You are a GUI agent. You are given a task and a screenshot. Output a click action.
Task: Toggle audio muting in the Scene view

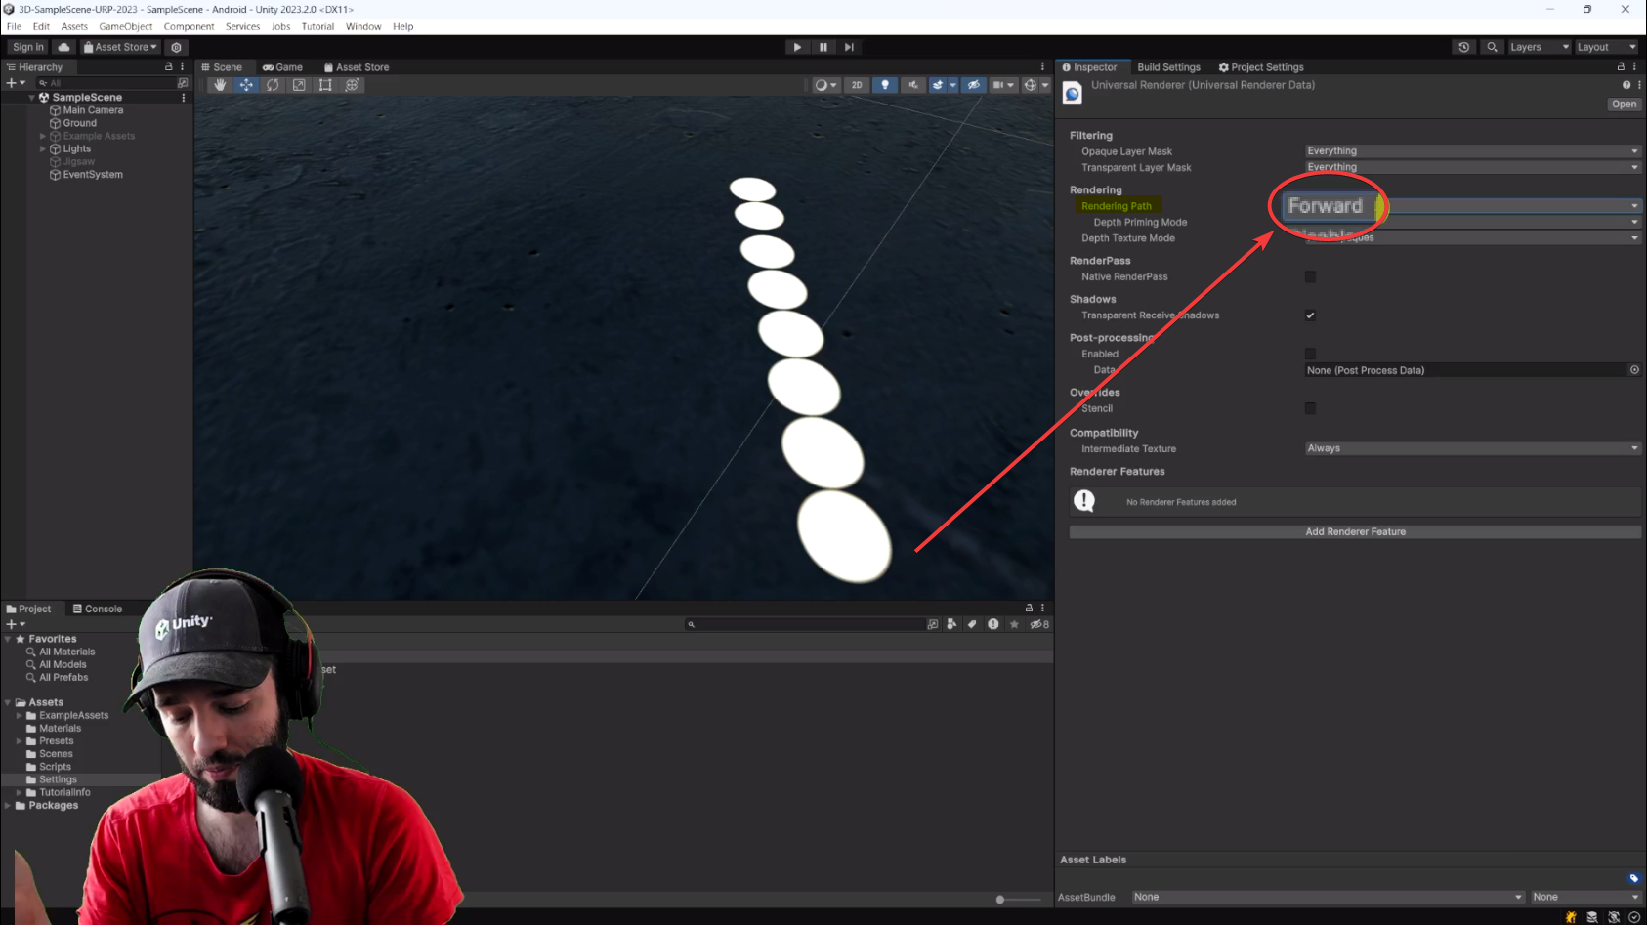912,85
